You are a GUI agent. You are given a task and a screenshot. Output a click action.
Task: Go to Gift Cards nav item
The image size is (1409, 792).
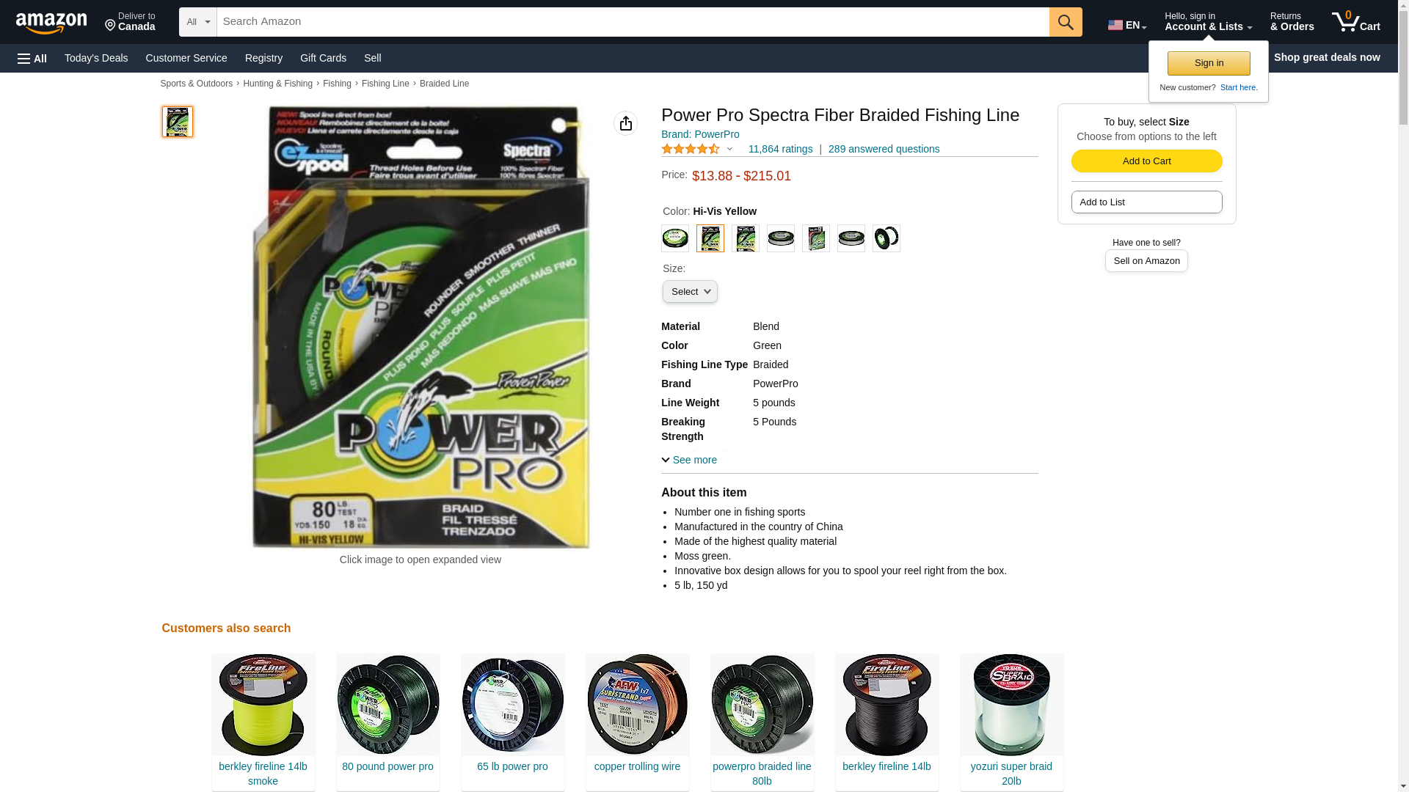point(323,58)
